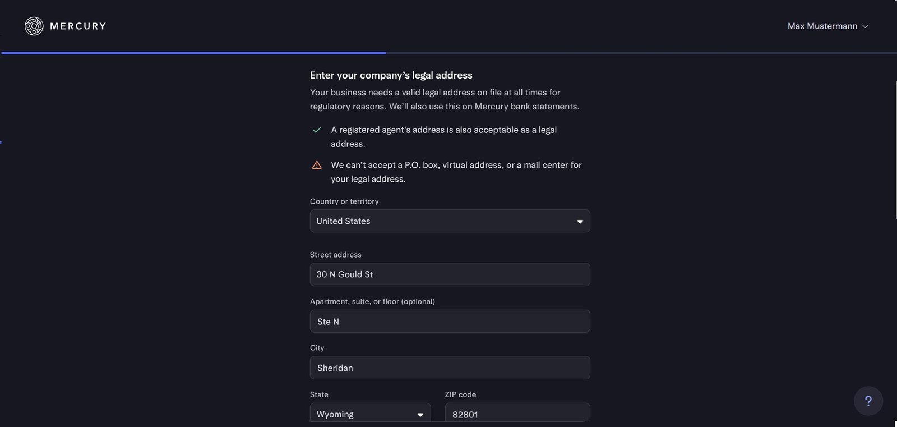This screenshot has height=427, width=897.
Task: Click the arrow on the State dropdown
Action: click(420, 415)
